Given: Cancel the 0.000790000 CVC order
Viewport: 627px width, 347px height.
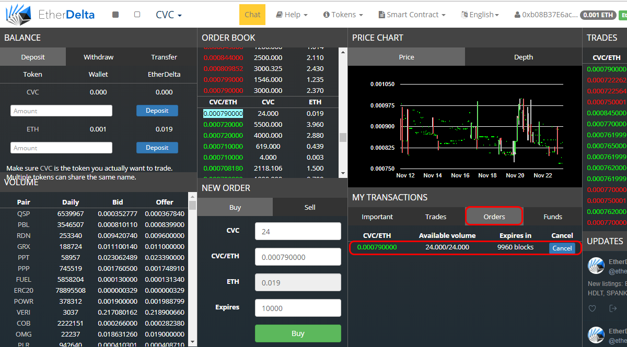Looking at the screenshot, I should pyautogui.click(x=562, y=248).
